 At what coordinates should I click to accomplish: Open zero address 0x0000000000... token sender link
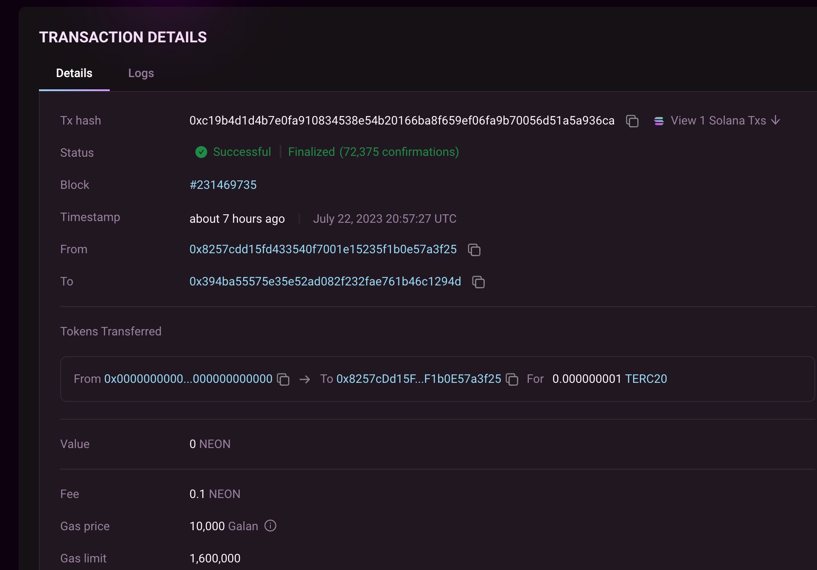coord(189,379)
